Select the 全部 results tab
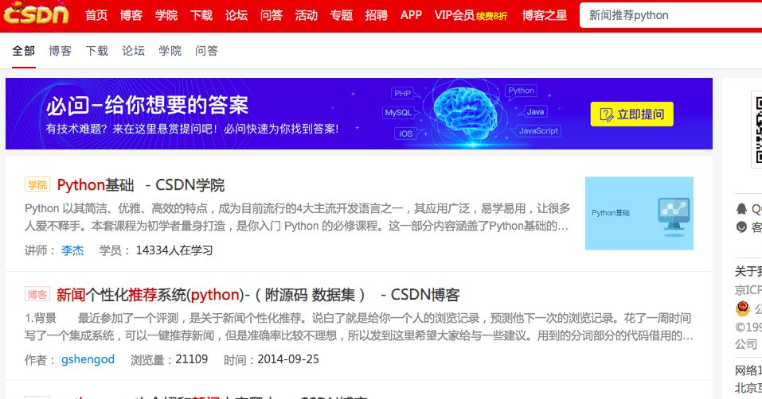762x399 pixels. (23, 50)
